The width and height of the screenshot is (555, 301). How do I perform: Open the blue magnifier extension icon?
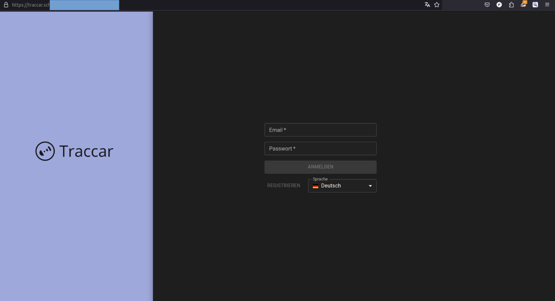(x=535, y=5)
